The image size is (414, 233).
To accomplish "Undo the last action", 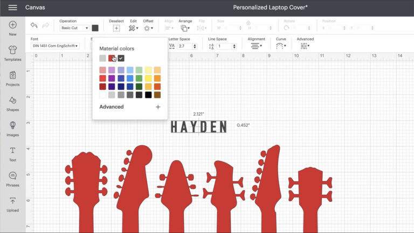I will point(34,25).
